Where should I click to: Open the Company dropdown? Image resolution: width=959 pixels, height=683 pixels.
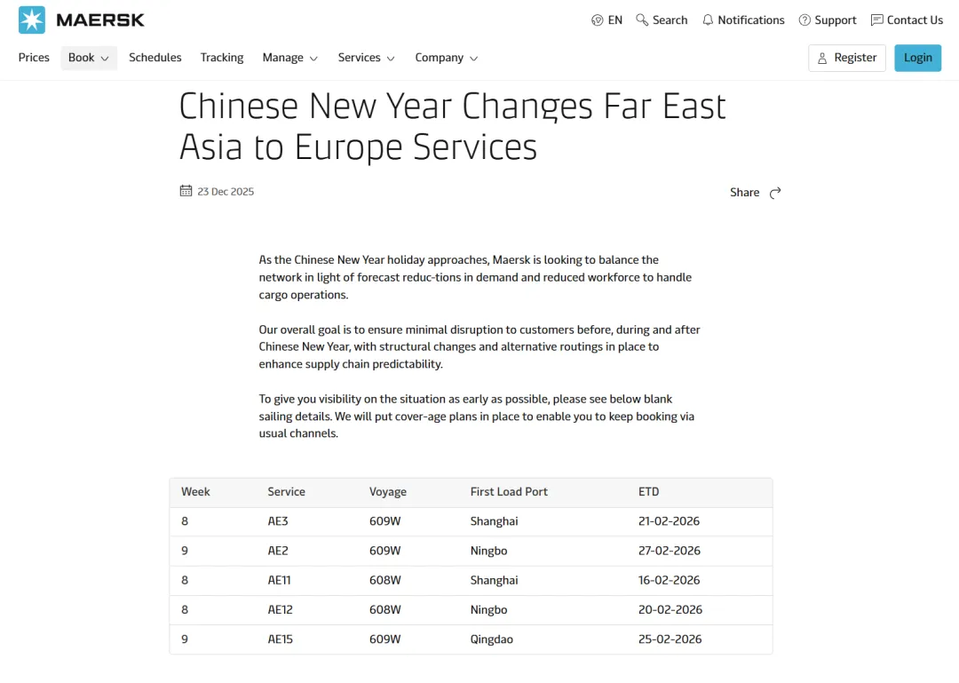(x=447, y=57)
